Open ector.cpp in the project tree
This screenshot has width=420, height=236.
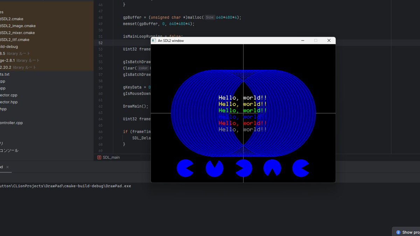point(9,95)
